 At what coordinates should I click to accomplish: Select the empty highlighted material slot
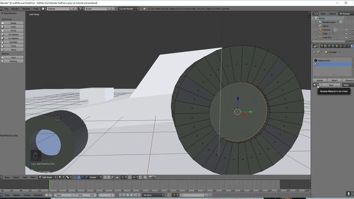[332, 64]
